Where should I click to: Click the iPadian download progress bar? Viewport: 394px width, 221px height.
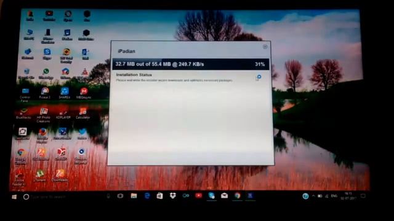[191, 64]
